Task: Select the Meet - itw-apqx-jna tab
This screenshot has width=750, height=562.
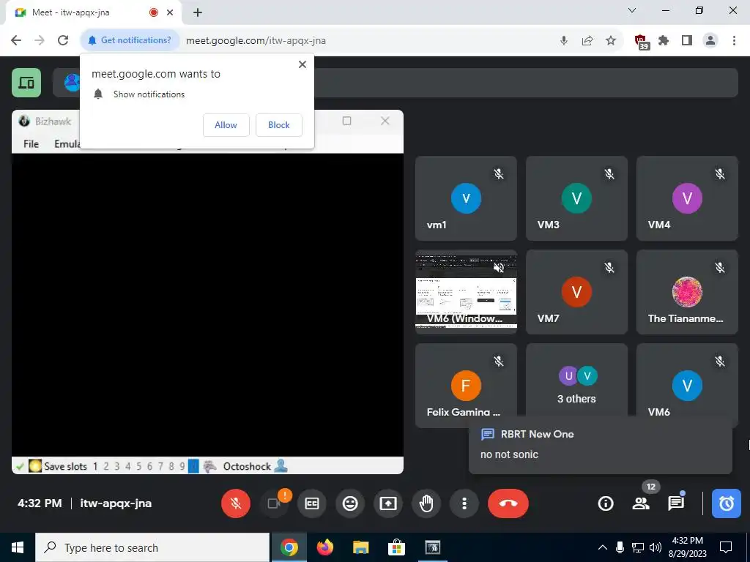Action: [94, 12]
